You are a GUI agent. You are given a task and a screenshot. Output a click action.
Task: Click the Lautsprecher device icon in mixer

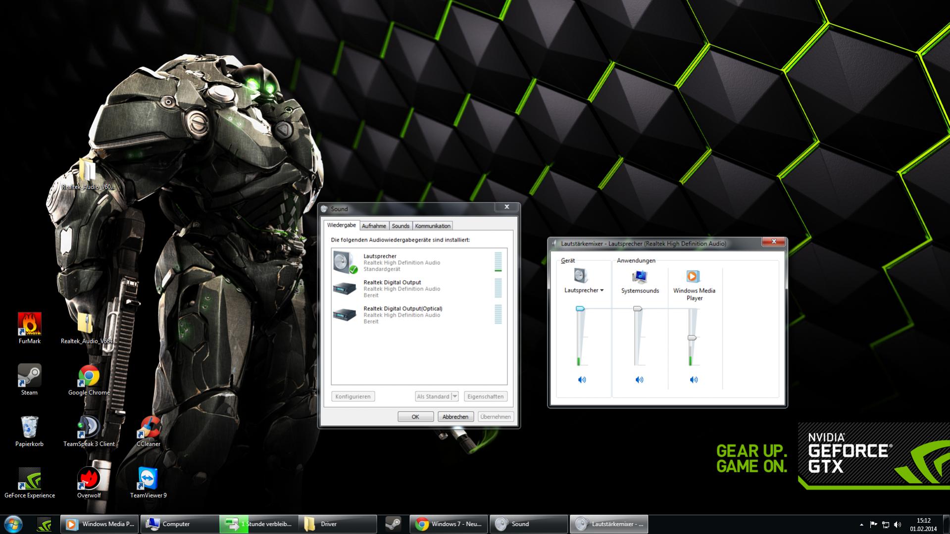click(x=581, y=276)
